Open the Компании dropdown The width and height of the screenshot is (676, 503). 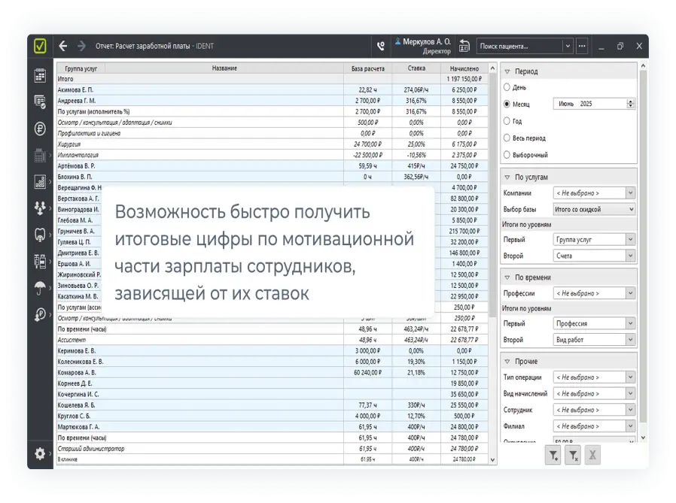click(594, 193)
